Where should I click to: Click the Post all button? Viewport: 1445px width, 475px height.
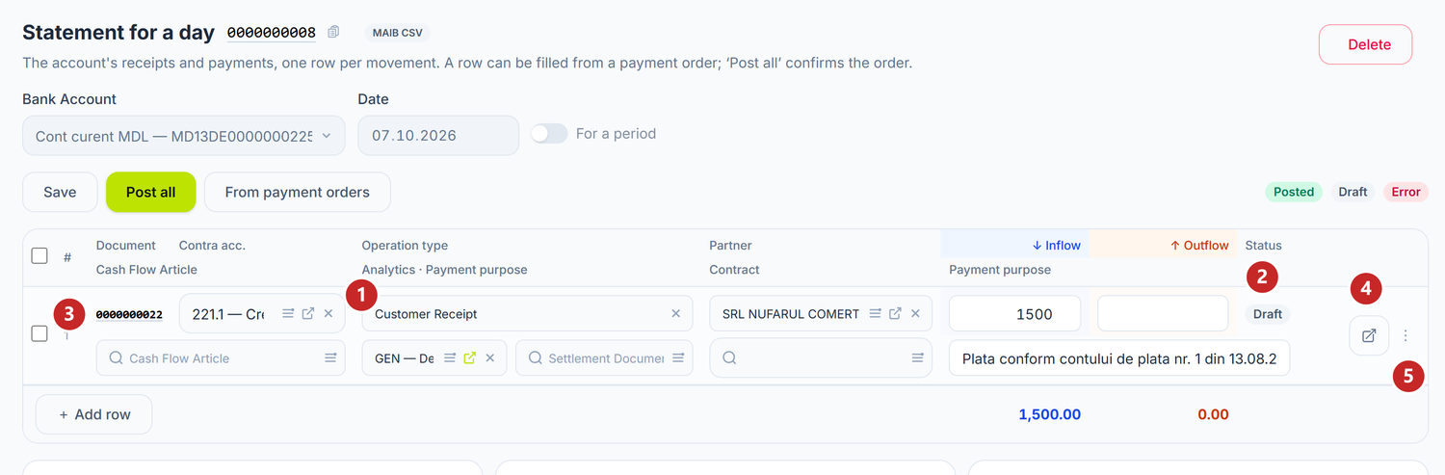(x=151, y=192)
